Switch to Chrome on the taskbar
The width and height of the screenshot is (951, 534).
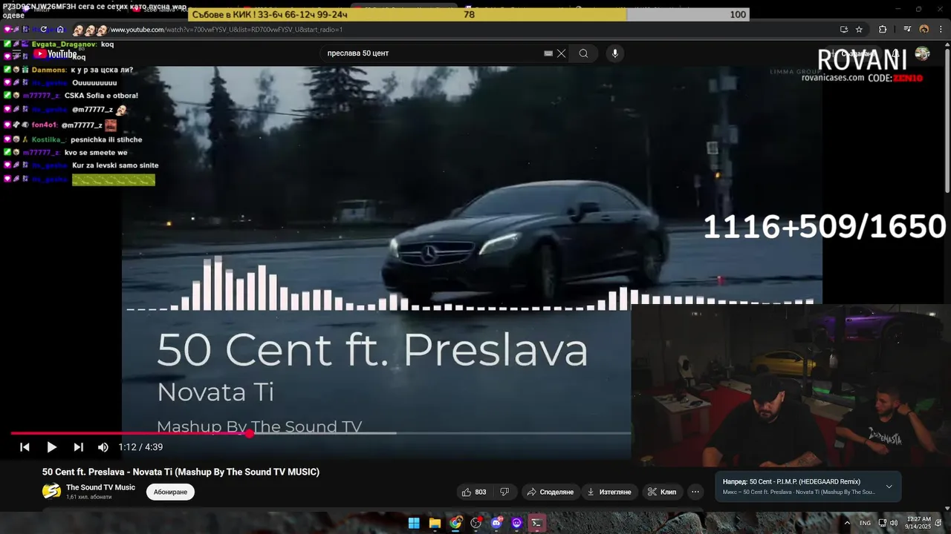pos(455,523)
